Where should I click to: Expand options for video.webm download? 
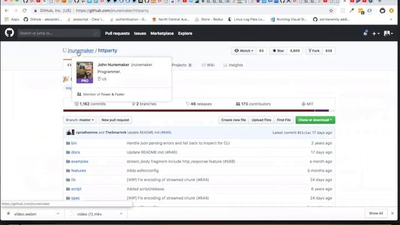click(x=58, y=214)
